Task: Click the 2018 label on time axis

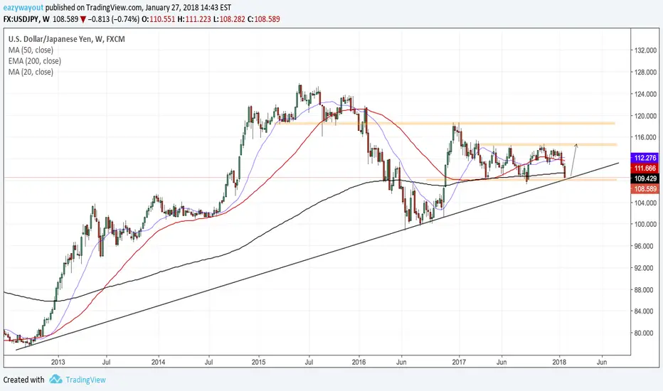Action: (559, 362)
